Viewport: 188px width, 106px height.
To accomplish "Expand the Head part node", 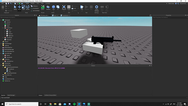I will click(5, 32).
